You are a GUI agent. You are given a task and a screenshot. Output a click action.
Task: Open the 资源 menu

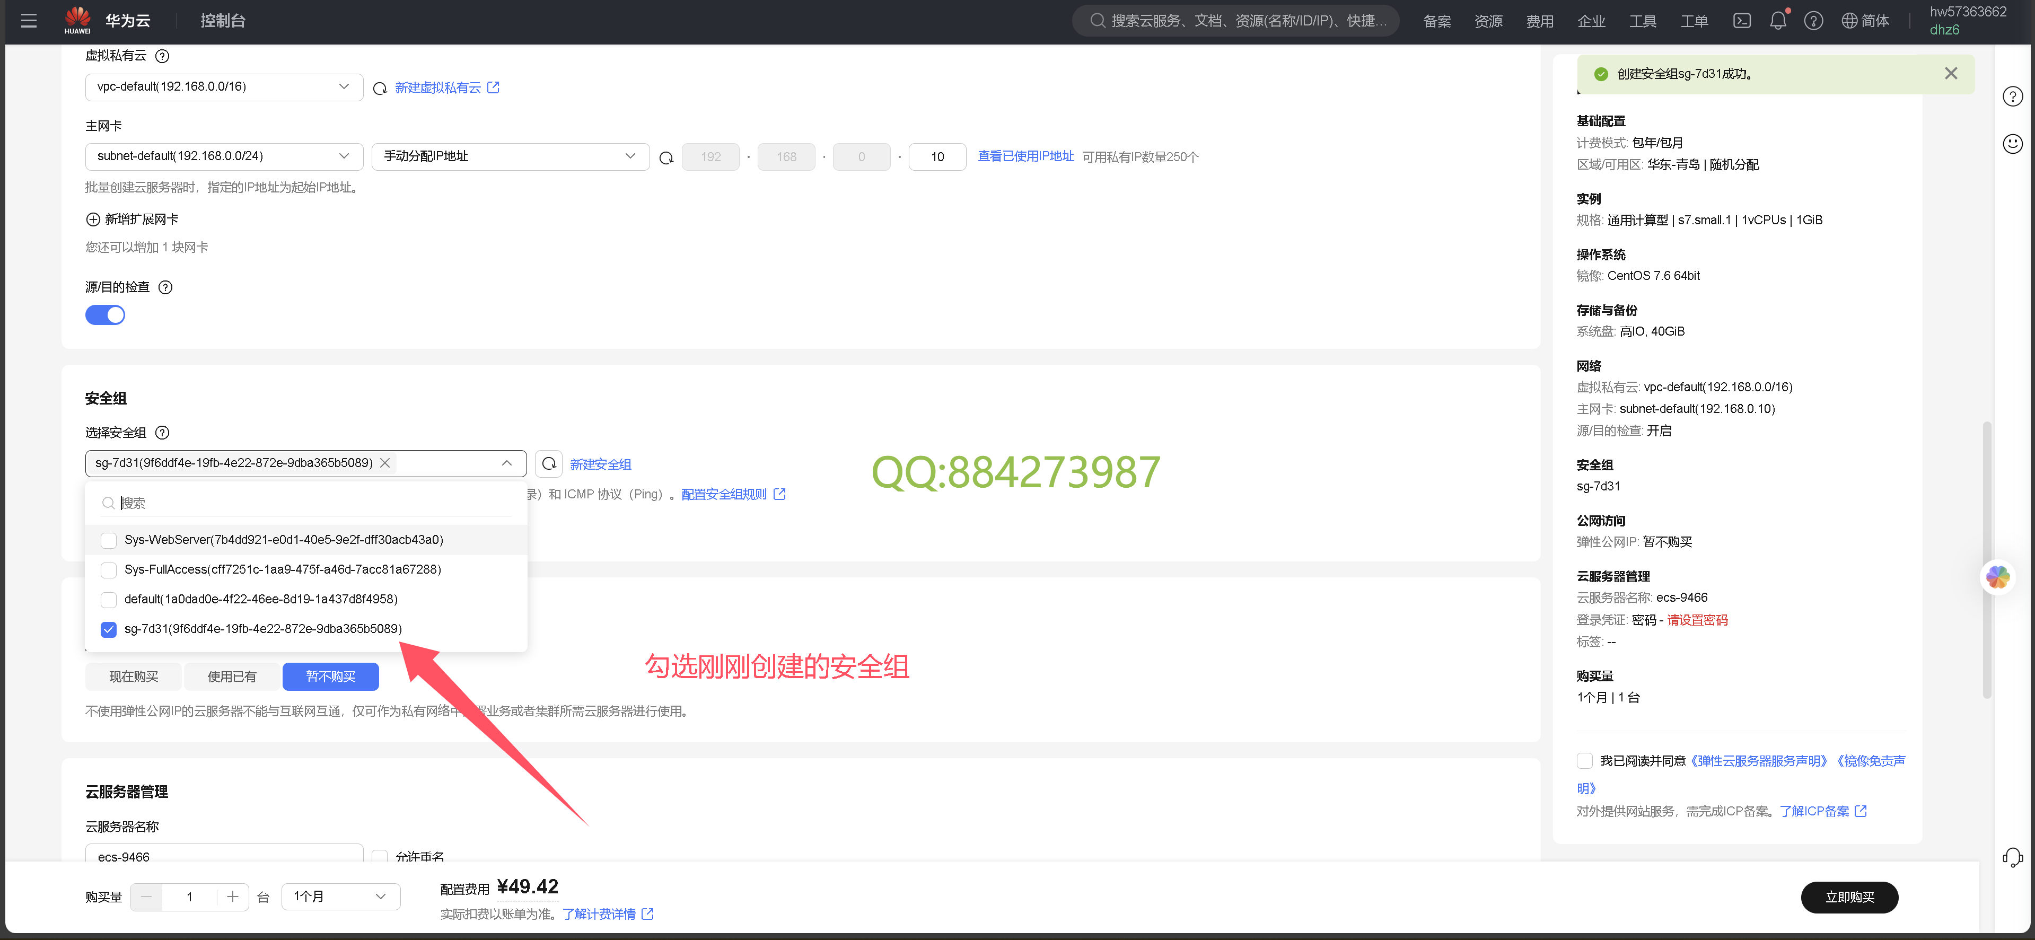(x=1488, y=21)
